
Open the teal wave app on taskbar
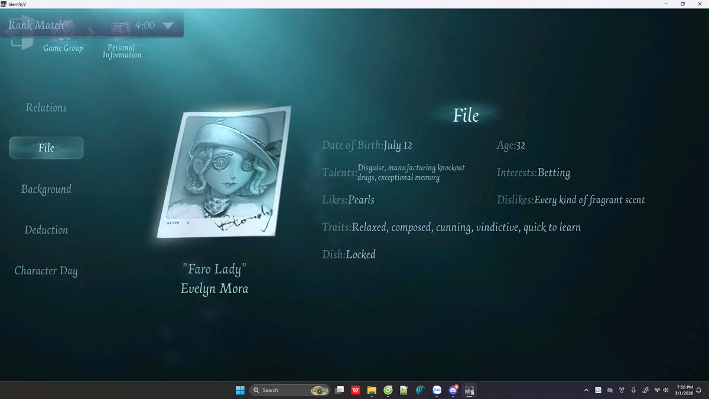pos(421,390)
